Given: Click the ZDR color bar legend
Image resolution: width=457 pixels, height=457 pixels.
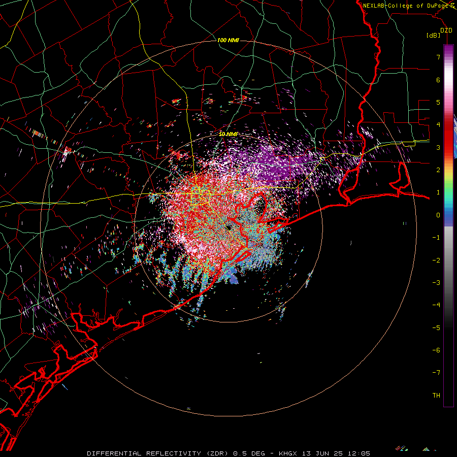Looking at the screenshot, I should tap(448, 225).
